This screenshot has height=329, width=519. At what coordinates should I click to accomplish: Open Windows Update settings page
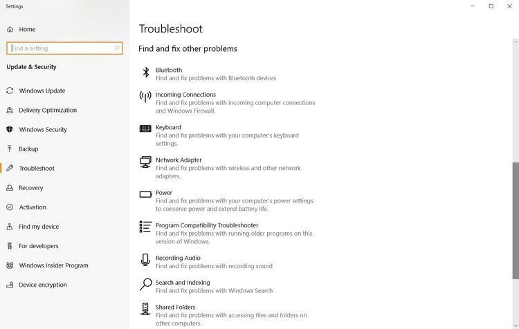[42, 91]
